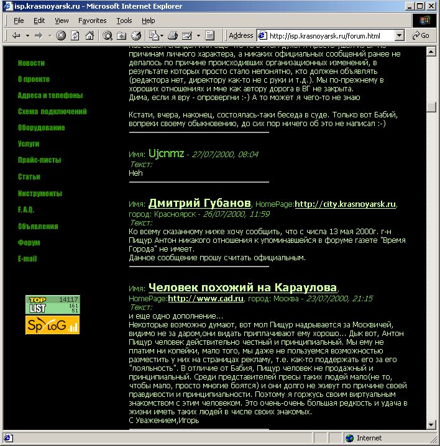Open the Статьи sidebar link

pos(29,176)
